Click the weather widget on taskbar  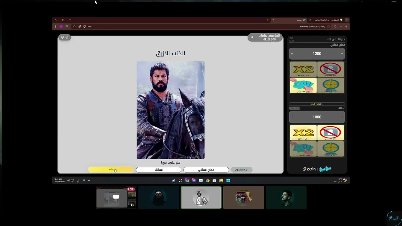341,180
